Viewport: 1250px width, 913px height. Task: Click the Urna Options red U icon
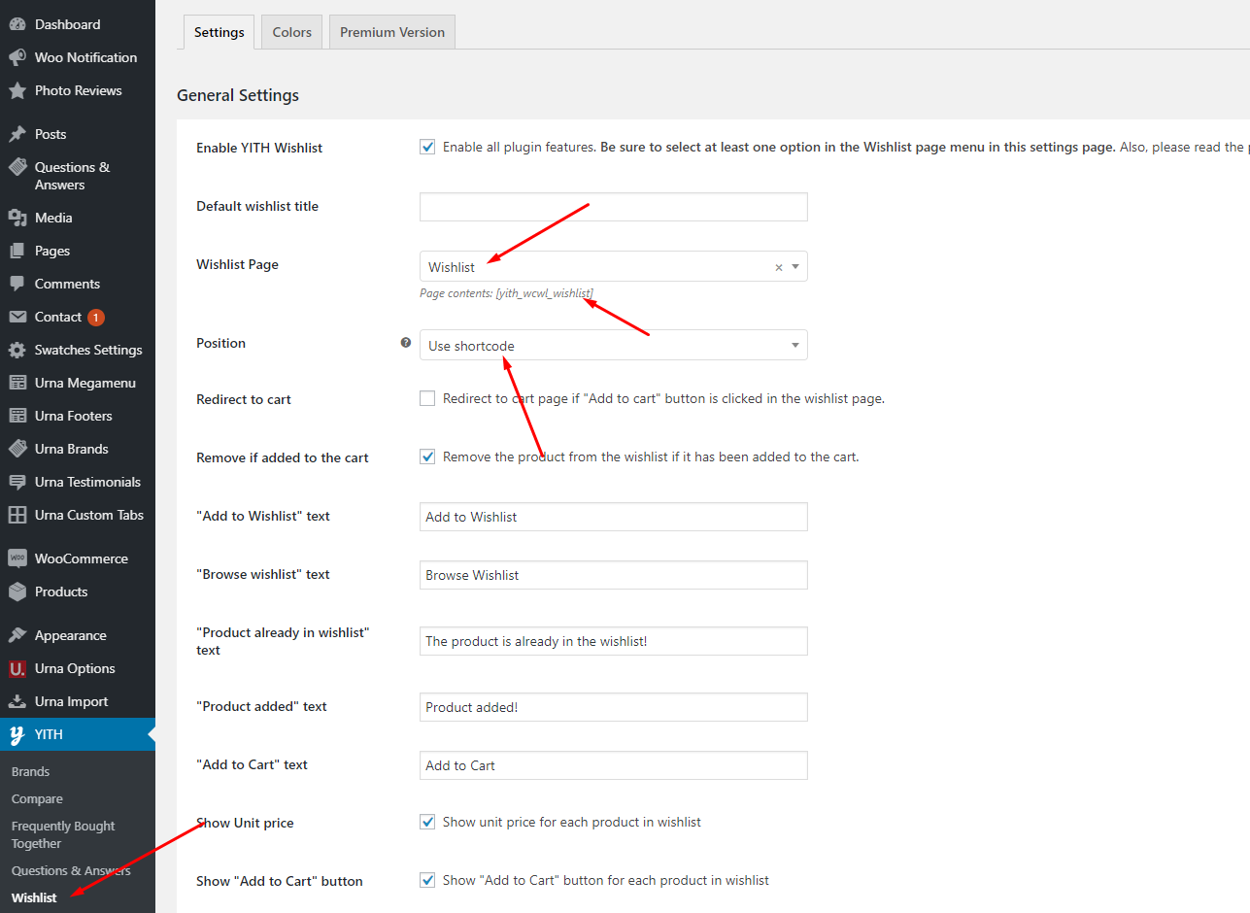point(17,668)
